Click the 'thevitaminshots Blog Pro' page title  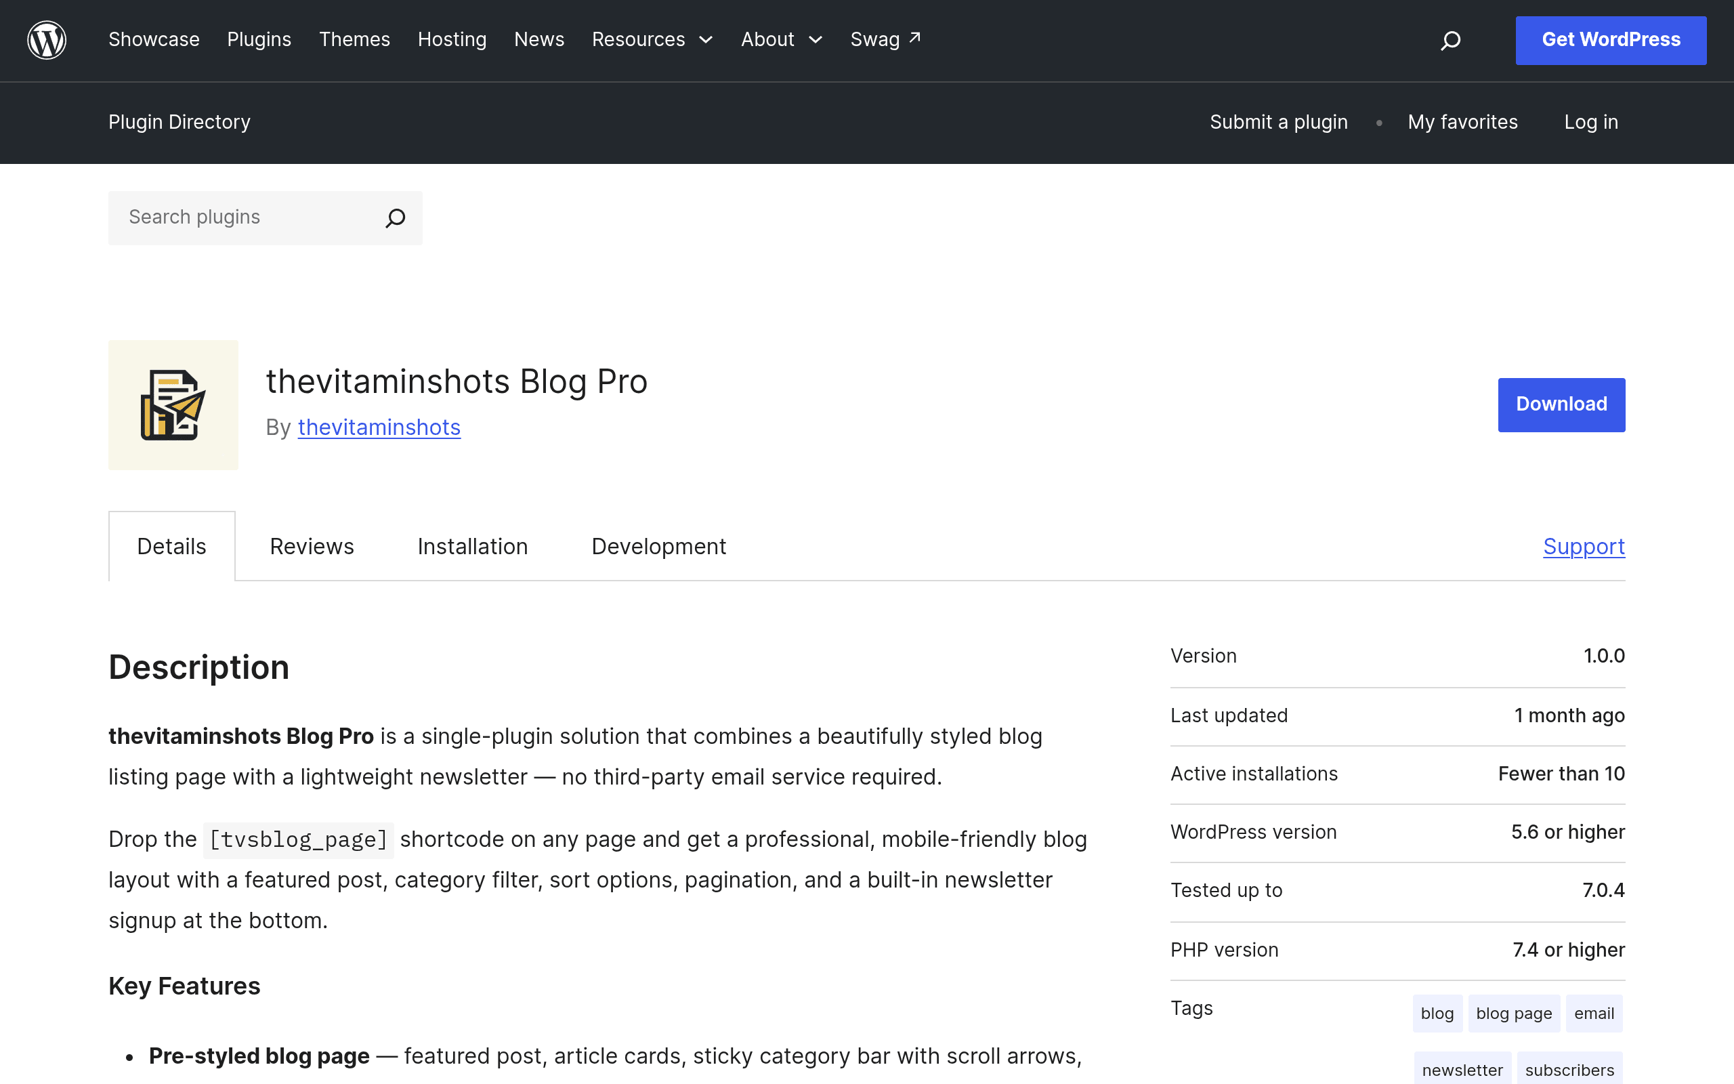[457, 381]
